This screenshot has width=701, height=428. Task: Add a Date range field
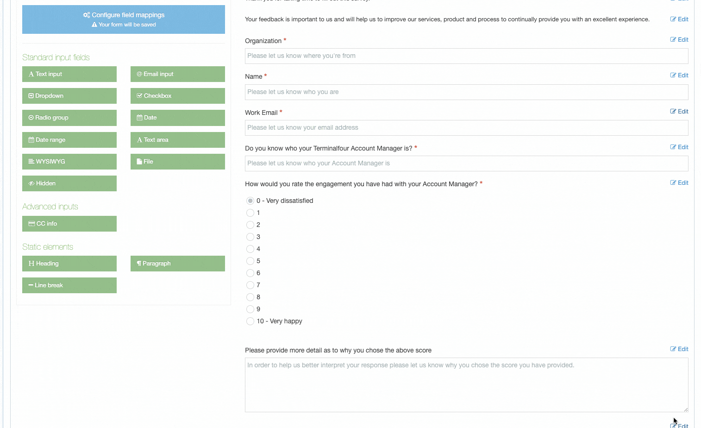(69, 140)
